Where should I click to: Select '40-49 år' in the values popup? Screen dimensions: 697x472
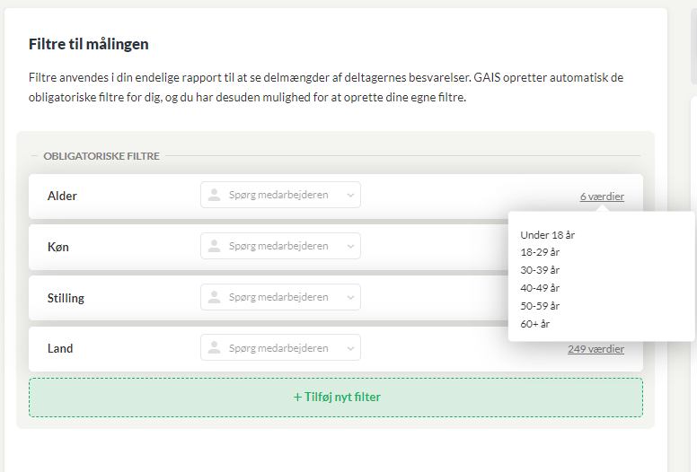[540, 288]
